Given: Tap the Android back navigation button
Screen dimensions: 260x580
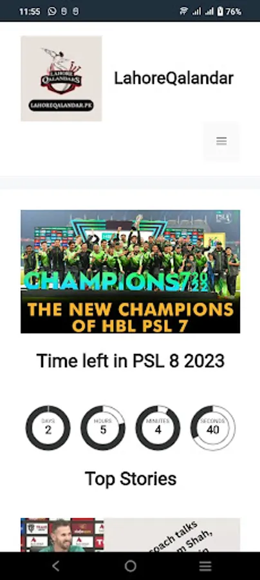Looking at the screenshot, I should pyautogui.click(x=55, y=566).
